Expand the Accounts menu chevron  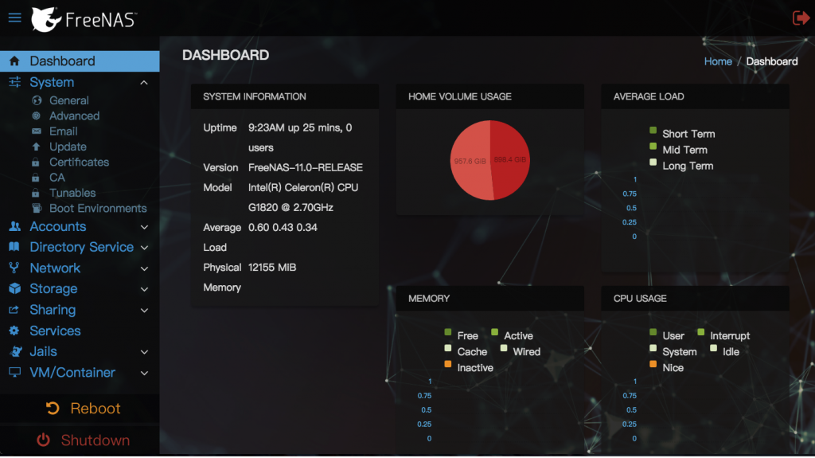[x=144, y=227]
